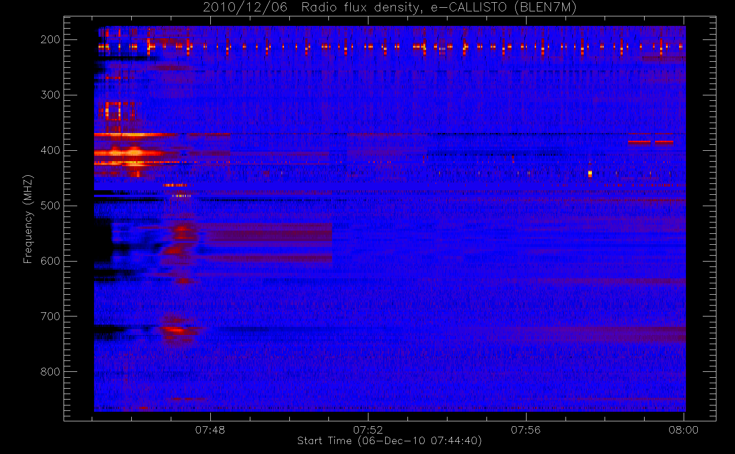The height and width of the screenshot is (454, 735).
Task: Select the '400' frequency axis label
Action: coord(50,150)
